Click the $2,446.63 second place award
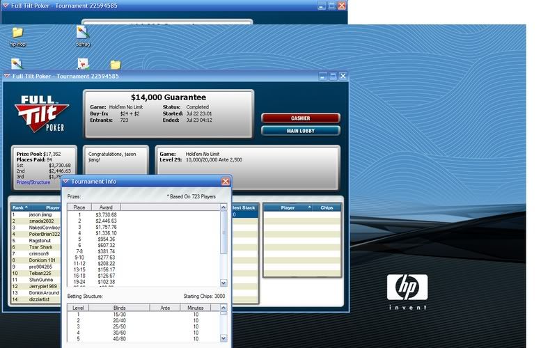Viewport: 557px width, 348px height. tap(106, 221)
